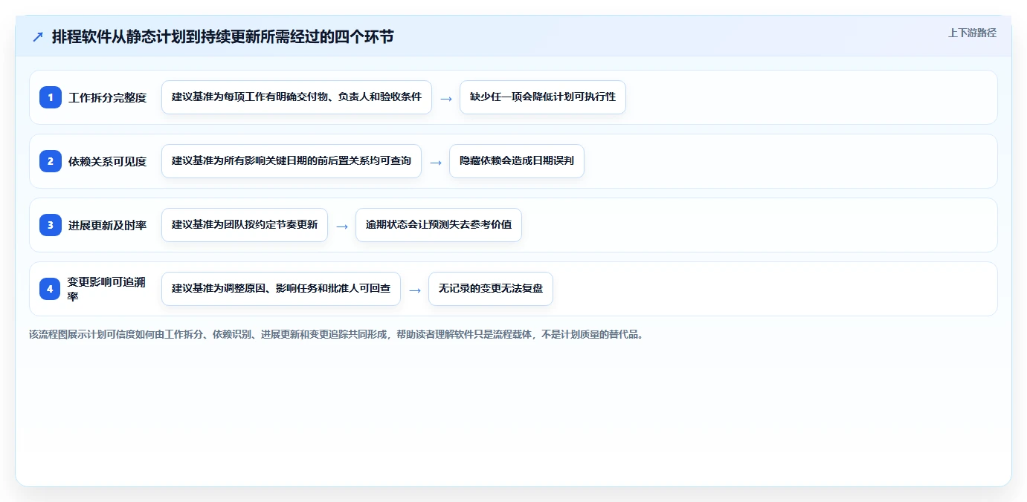Image resolution: width=1027 pixels, height=502 pixels.
Task: Click box 逾期状态会让预测失去参考价值
Action: [439, 225]
